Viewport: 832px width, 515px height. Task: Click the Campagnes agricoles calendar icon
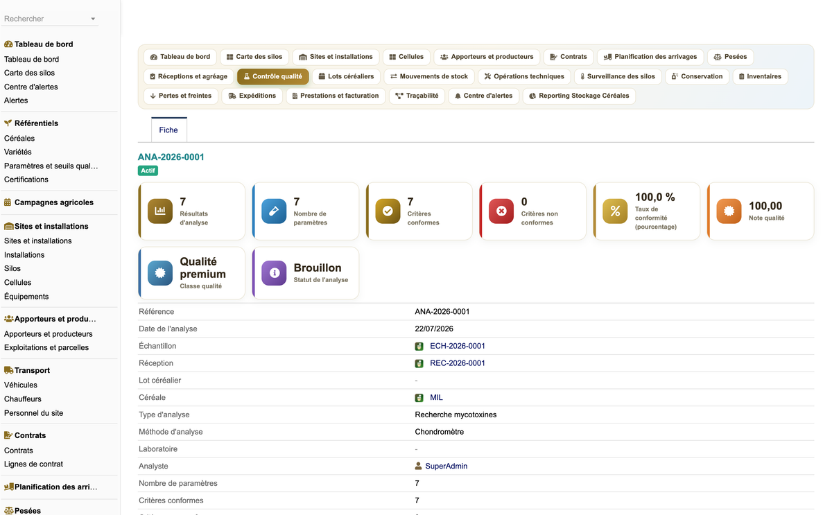pos(8,202)
